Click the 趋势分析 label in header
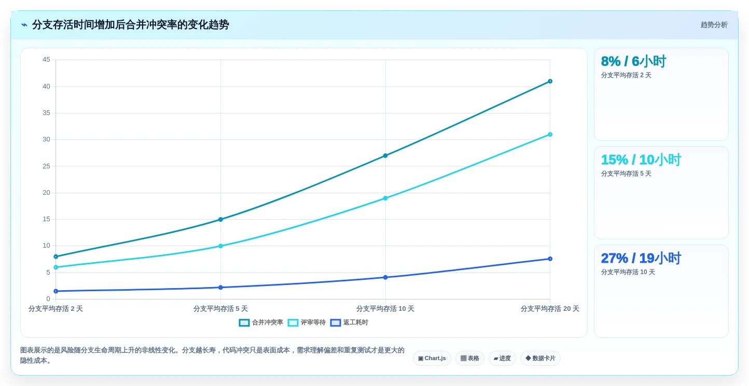 (x=714, y=25)
